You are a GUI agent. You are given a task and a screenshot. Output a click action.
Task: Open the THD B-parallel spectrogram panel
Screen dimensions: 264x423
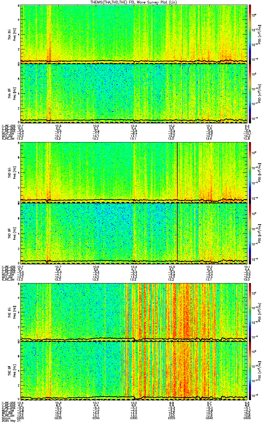(x=134, y=233)
